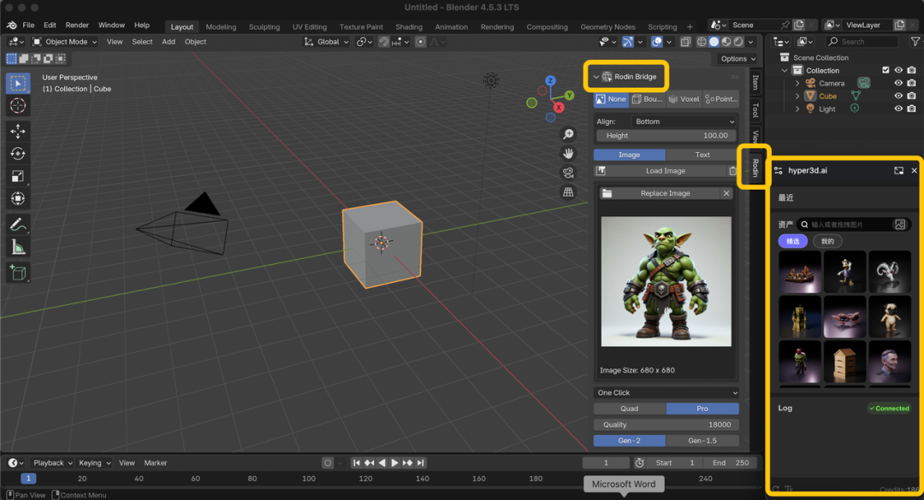The width and height of the screenshot is (924, 500).
Task: Adjust Quality 18000 slider
Action: point(666,425)
